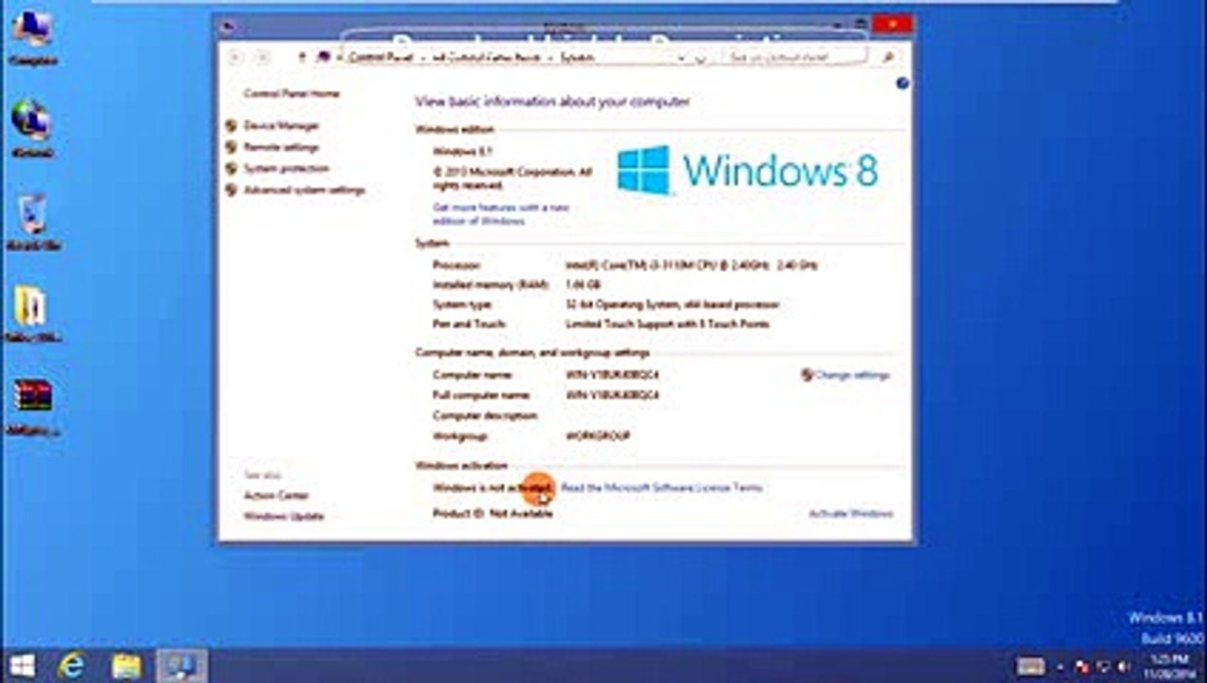Open the blue Help question mark

click(901, 83)
